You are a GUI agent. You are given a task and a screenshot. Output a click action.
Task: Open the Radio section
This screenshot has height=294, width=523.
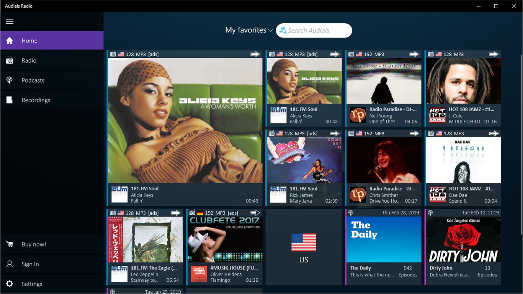[52, 60]
